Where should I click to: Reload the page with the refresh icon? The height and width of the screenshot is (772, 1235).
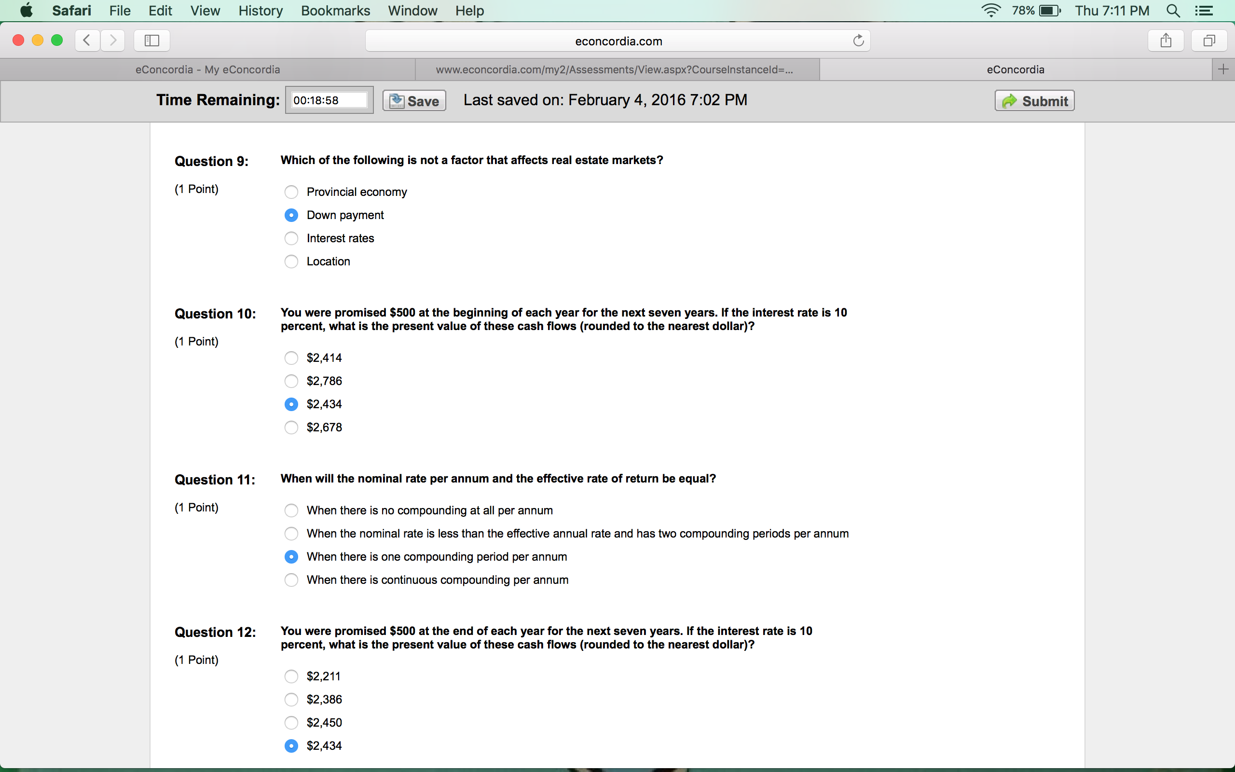(x=858, y=41)
